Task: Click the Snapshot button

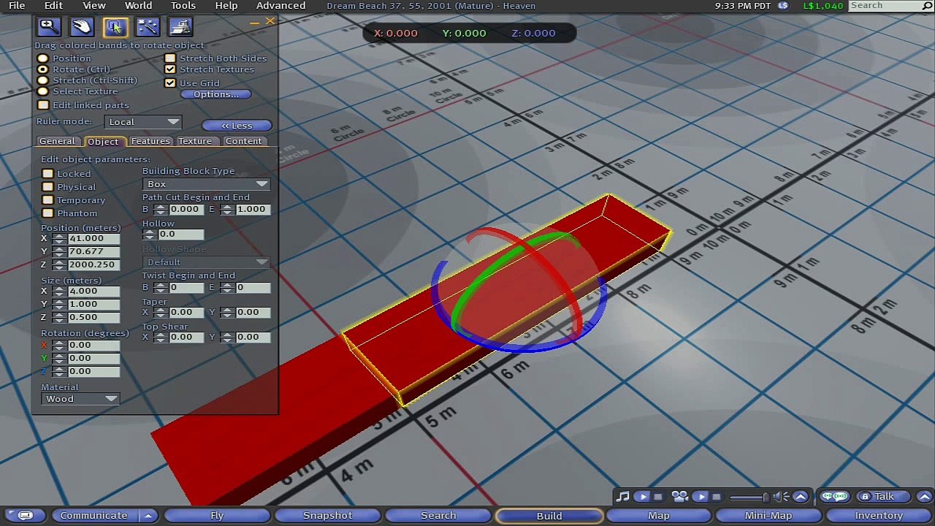Action: click(x=328, y=516)
